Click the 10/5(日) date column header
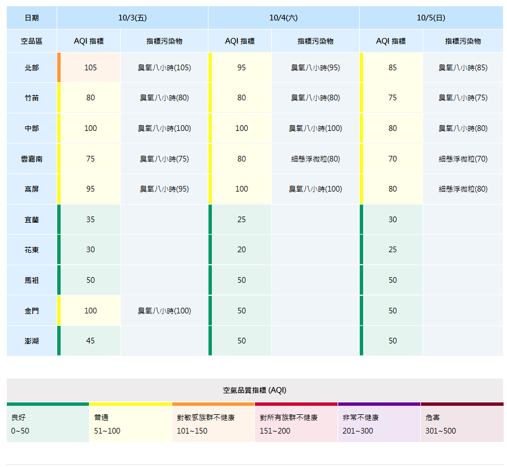507x467 pixels. click(x=431, y=18)
